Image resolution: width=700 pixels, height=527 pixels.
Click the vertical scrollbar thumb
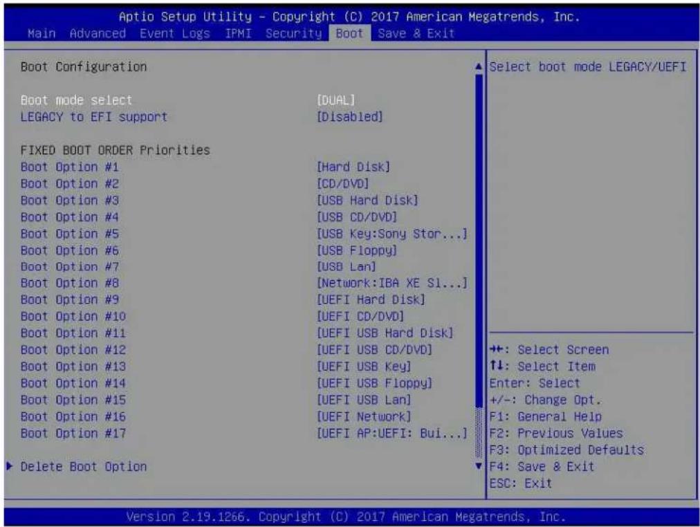[x=479, y=241]
